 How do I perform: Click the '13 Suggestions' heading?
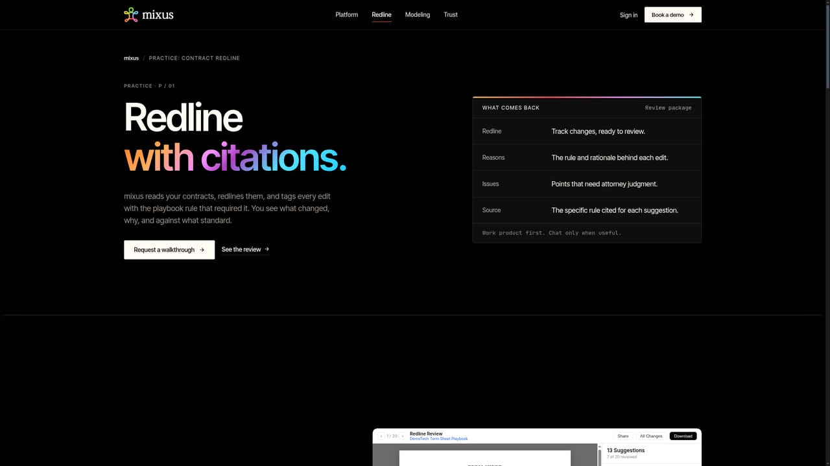click(x=626, y=450)
